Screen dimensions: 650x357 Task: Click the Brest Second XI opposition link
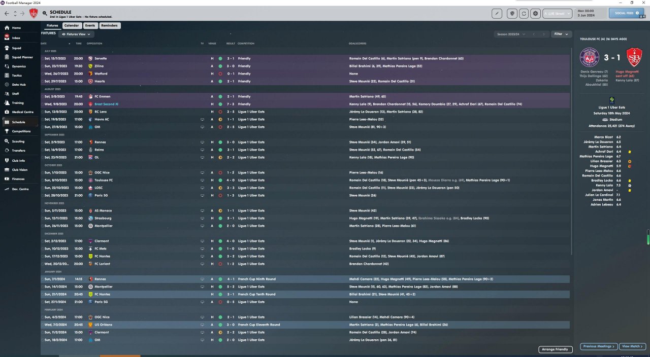coord(106,104)
